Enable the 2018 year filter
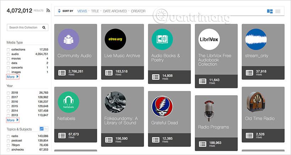The height and width of the screenshot is (155, 291). (x=8, y=93)
